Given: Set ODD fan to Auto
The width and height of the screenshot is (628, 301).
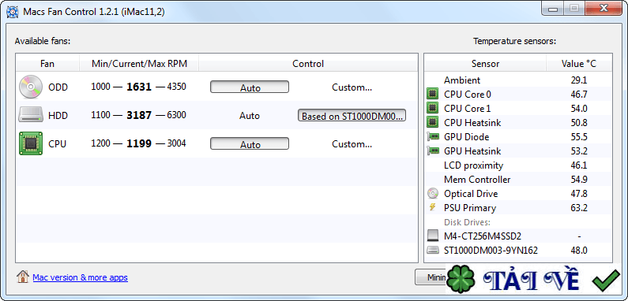Looking at the screenshot, I should tap(250, 87).
